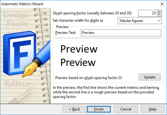The height and width of the screenshot is (115, 167).
Task: Go to previous step with Back
Action: (74, 109)
